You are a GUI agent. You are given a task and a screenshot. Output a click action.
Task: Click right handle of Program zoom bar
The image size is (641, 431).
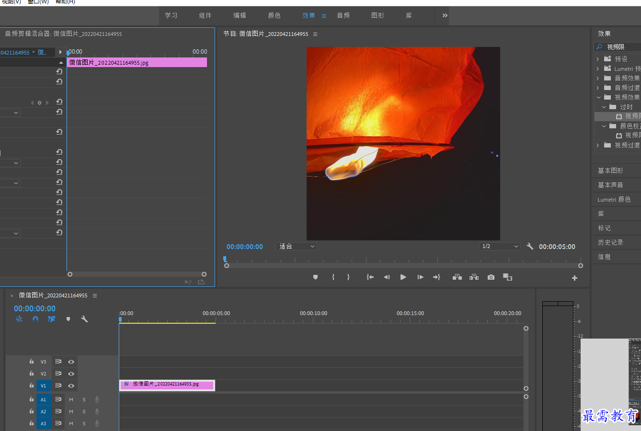581,265
